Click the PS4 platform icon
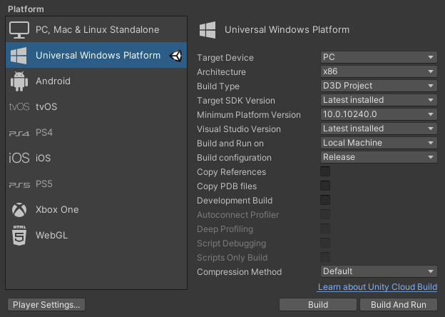Viewport: 445px width, 317px height. click(19, 133)
